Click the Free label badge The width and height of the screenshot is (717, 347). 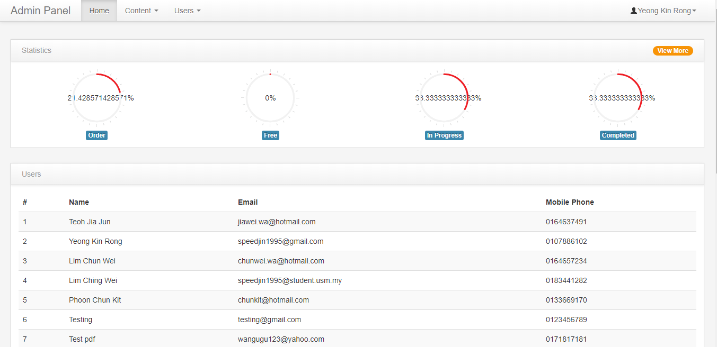coord(270,135)
